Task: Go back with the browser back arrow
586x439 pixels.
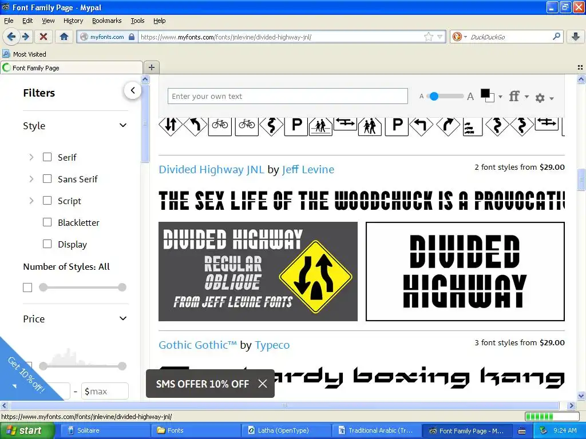Action: pyautogui.click(x=11, y=37)
